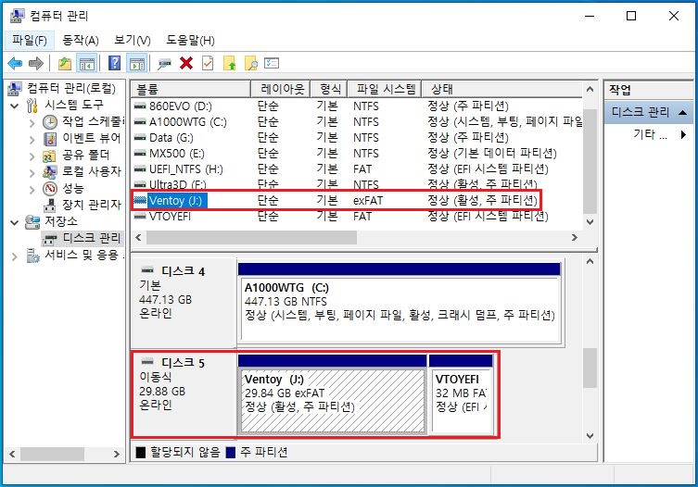Click the Forward arrow toolbar icon
Screen dimensions: 698x487
point(36,64)
